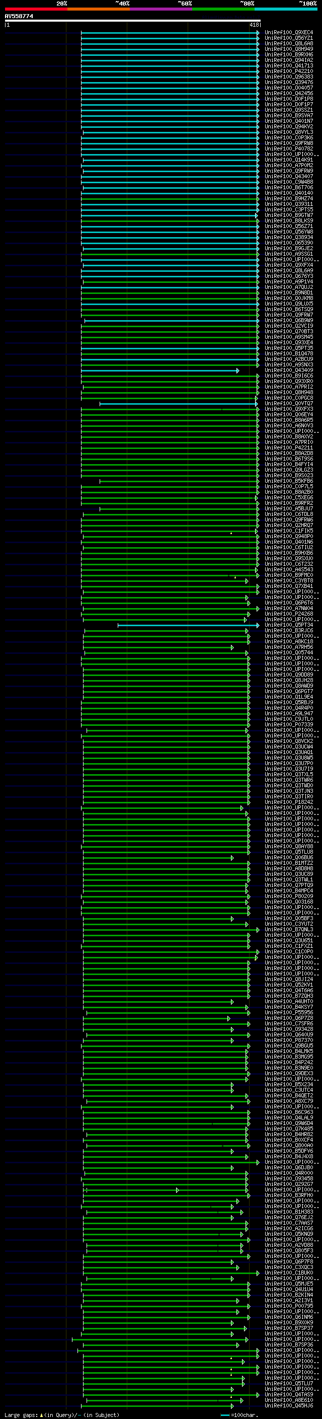Viewport: 322px width, 1419px height.
Task: Click the Large gaps legend text
Action: (x=61, y=1414)
